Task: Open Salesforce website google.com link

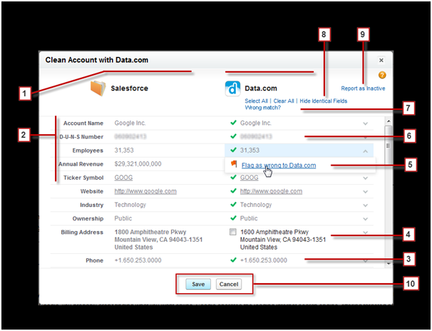Action: pyautogui.click(x=145, y=191)
